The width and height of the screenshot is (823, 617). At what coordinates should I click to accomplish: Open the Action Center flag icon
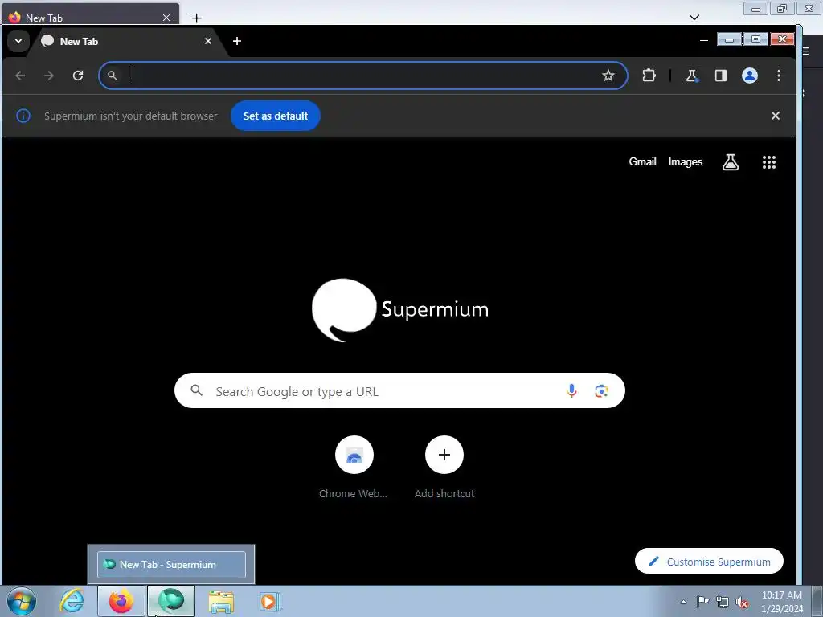point(702,602)
